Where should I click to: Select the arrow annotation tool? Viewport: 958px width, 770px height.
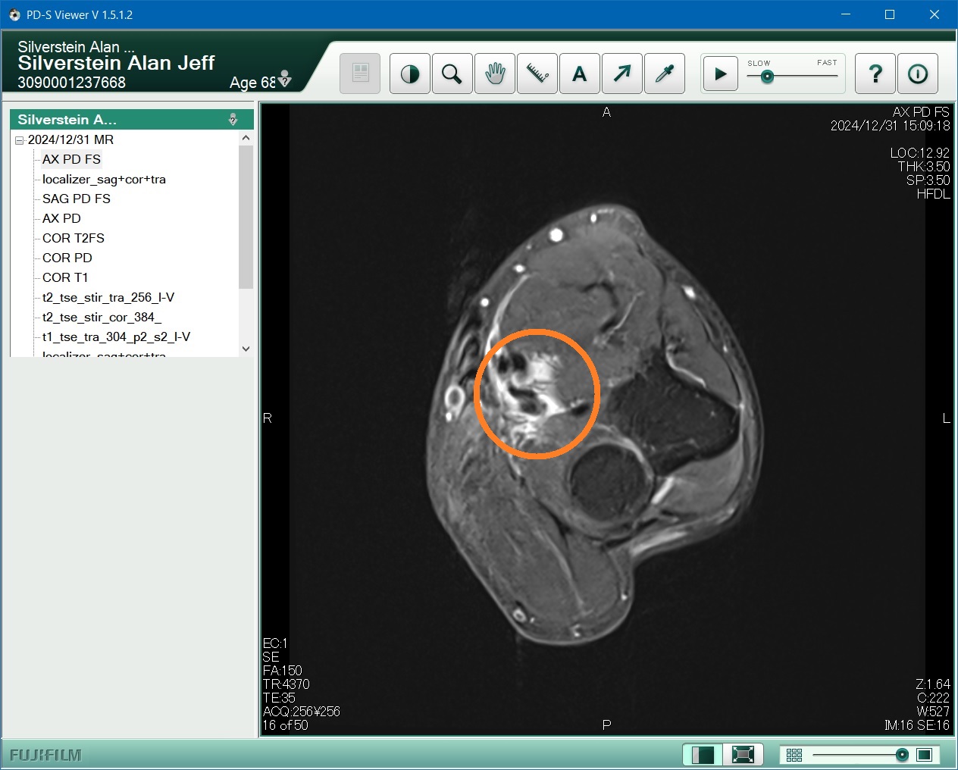[622, 74]
